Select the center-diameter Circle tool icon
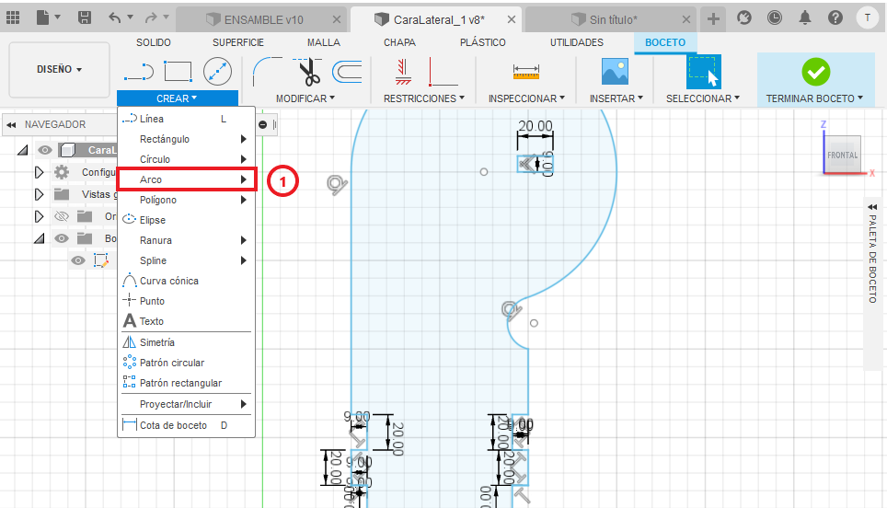The width and height of the screenshot is (887, 508). (217, 72)
